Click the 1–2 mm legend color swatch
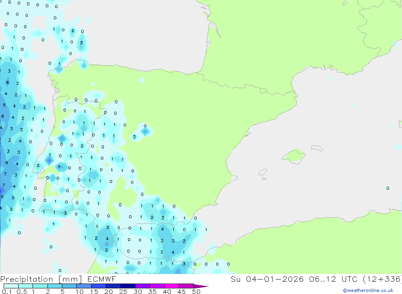Viewport: 402px width, 294px height. (40, 286)
